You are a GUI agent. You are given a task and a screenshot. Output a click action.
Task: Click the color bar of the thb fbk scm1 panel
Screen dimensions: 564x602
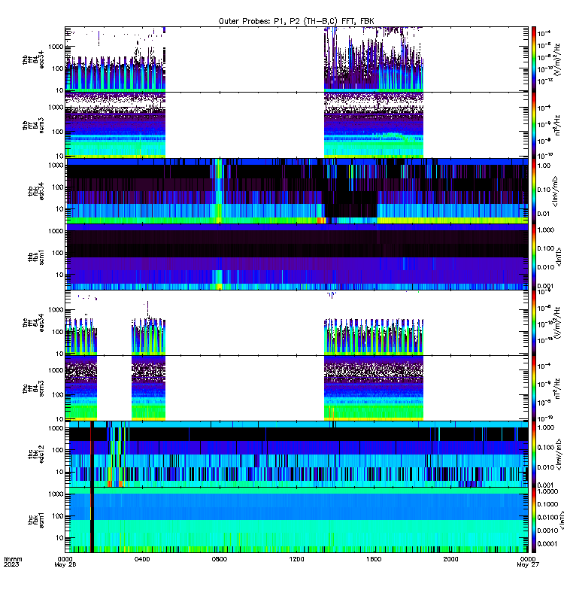pos(534,257)
